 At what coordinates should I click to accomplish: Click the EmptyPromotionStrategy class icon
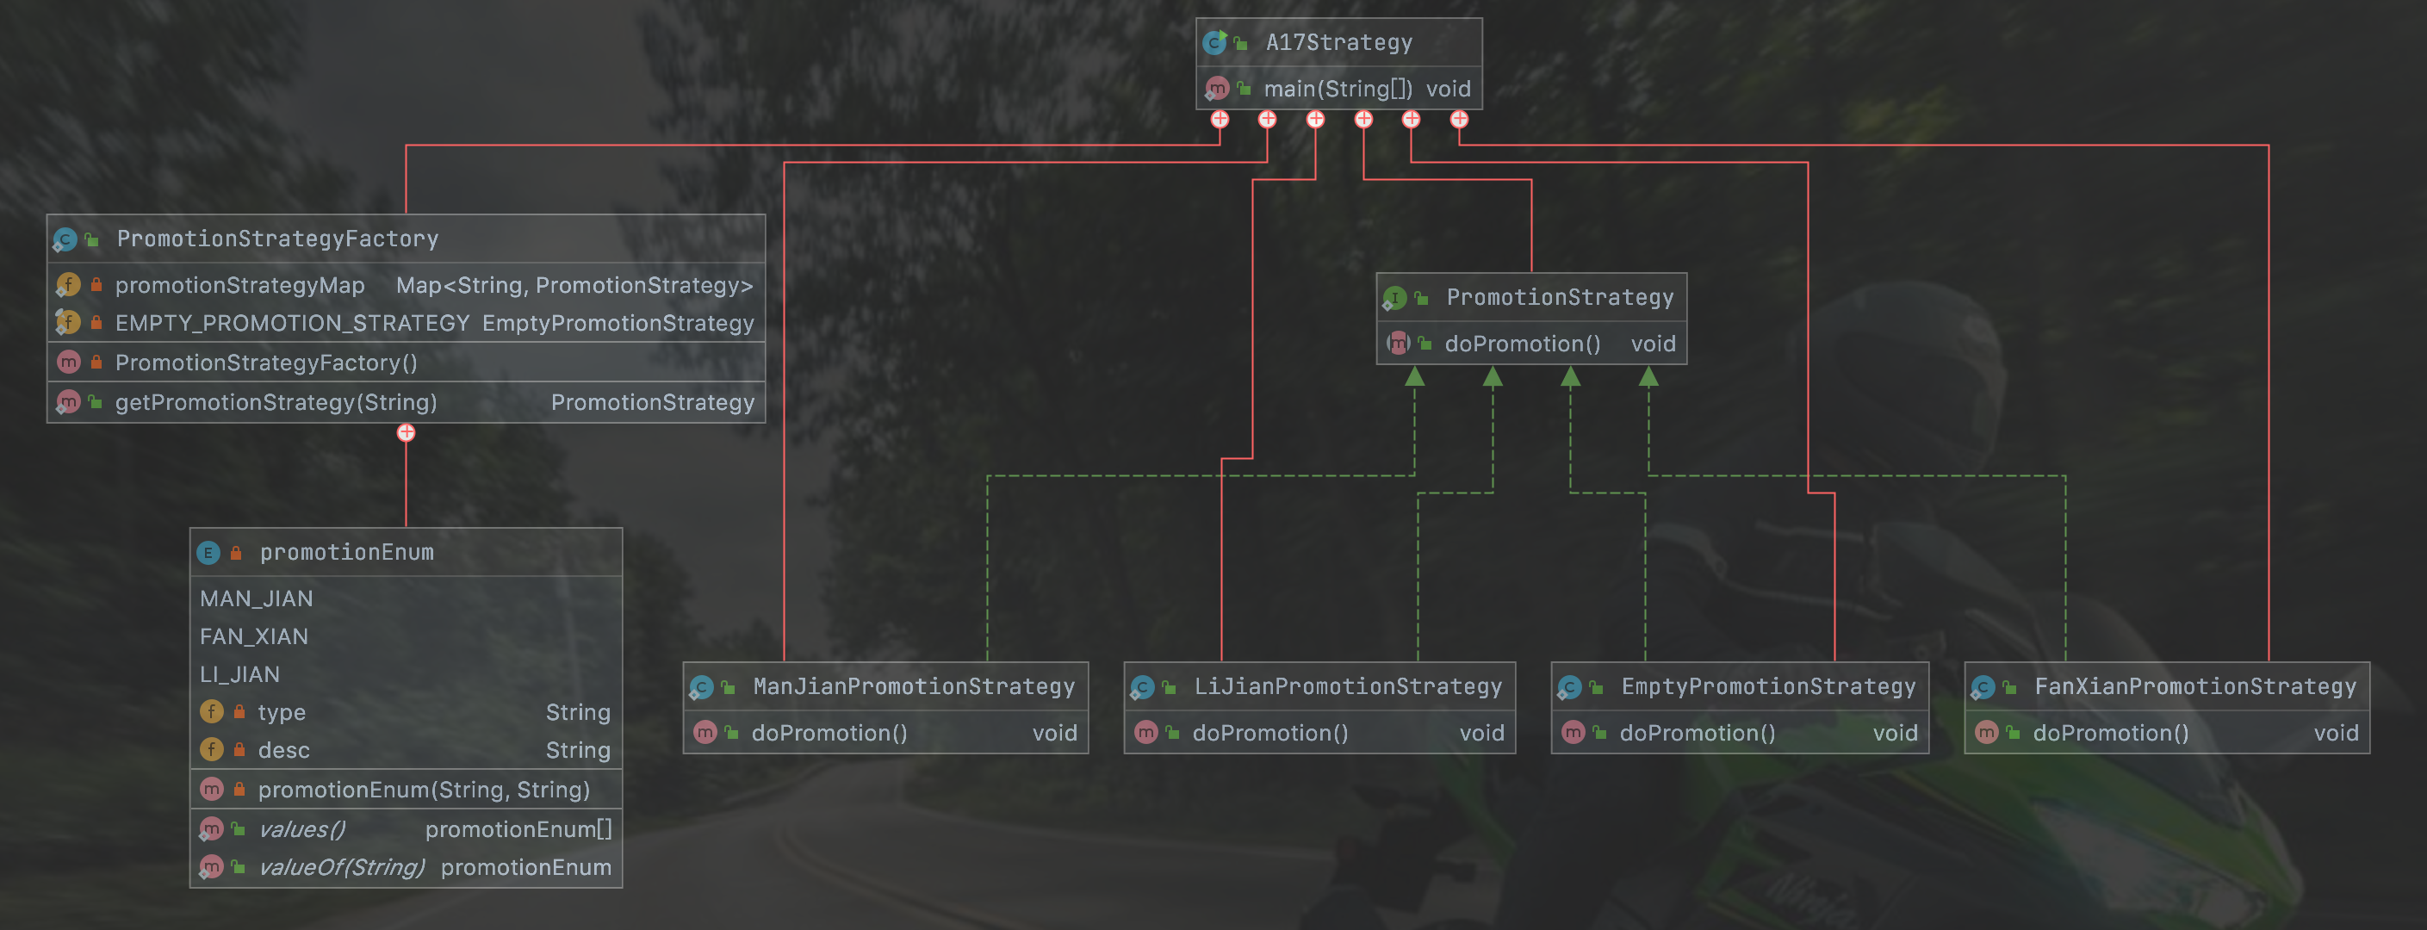coord(1570,687)
